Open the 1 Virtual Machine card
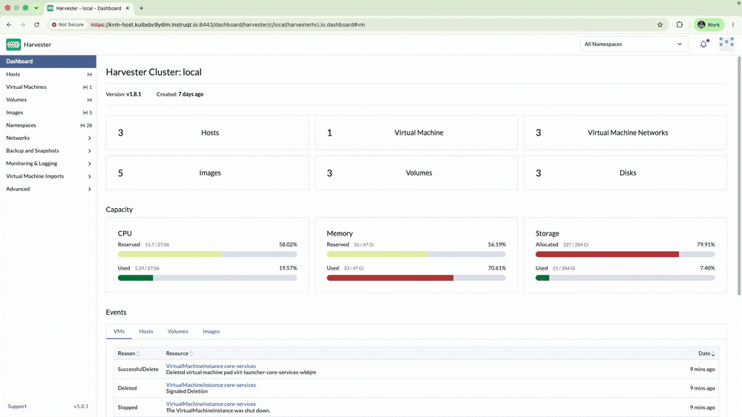 [416, 133]
